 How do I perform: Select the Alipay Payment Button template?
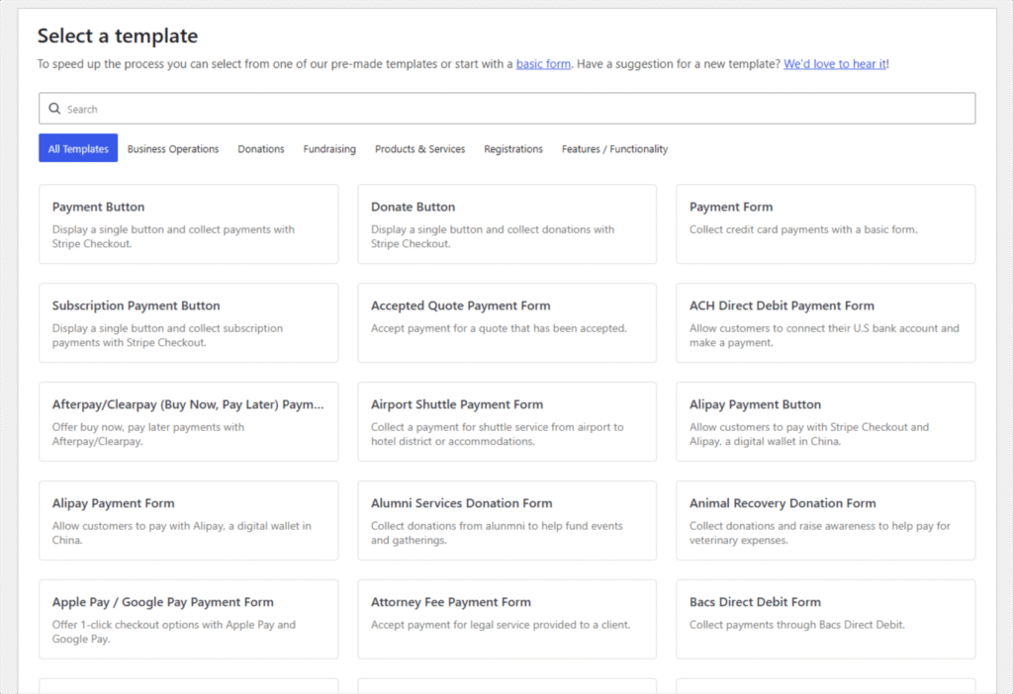tap(826, 421)
